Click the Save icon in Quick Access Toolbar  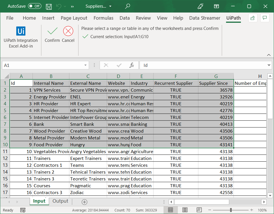[49, 6]
